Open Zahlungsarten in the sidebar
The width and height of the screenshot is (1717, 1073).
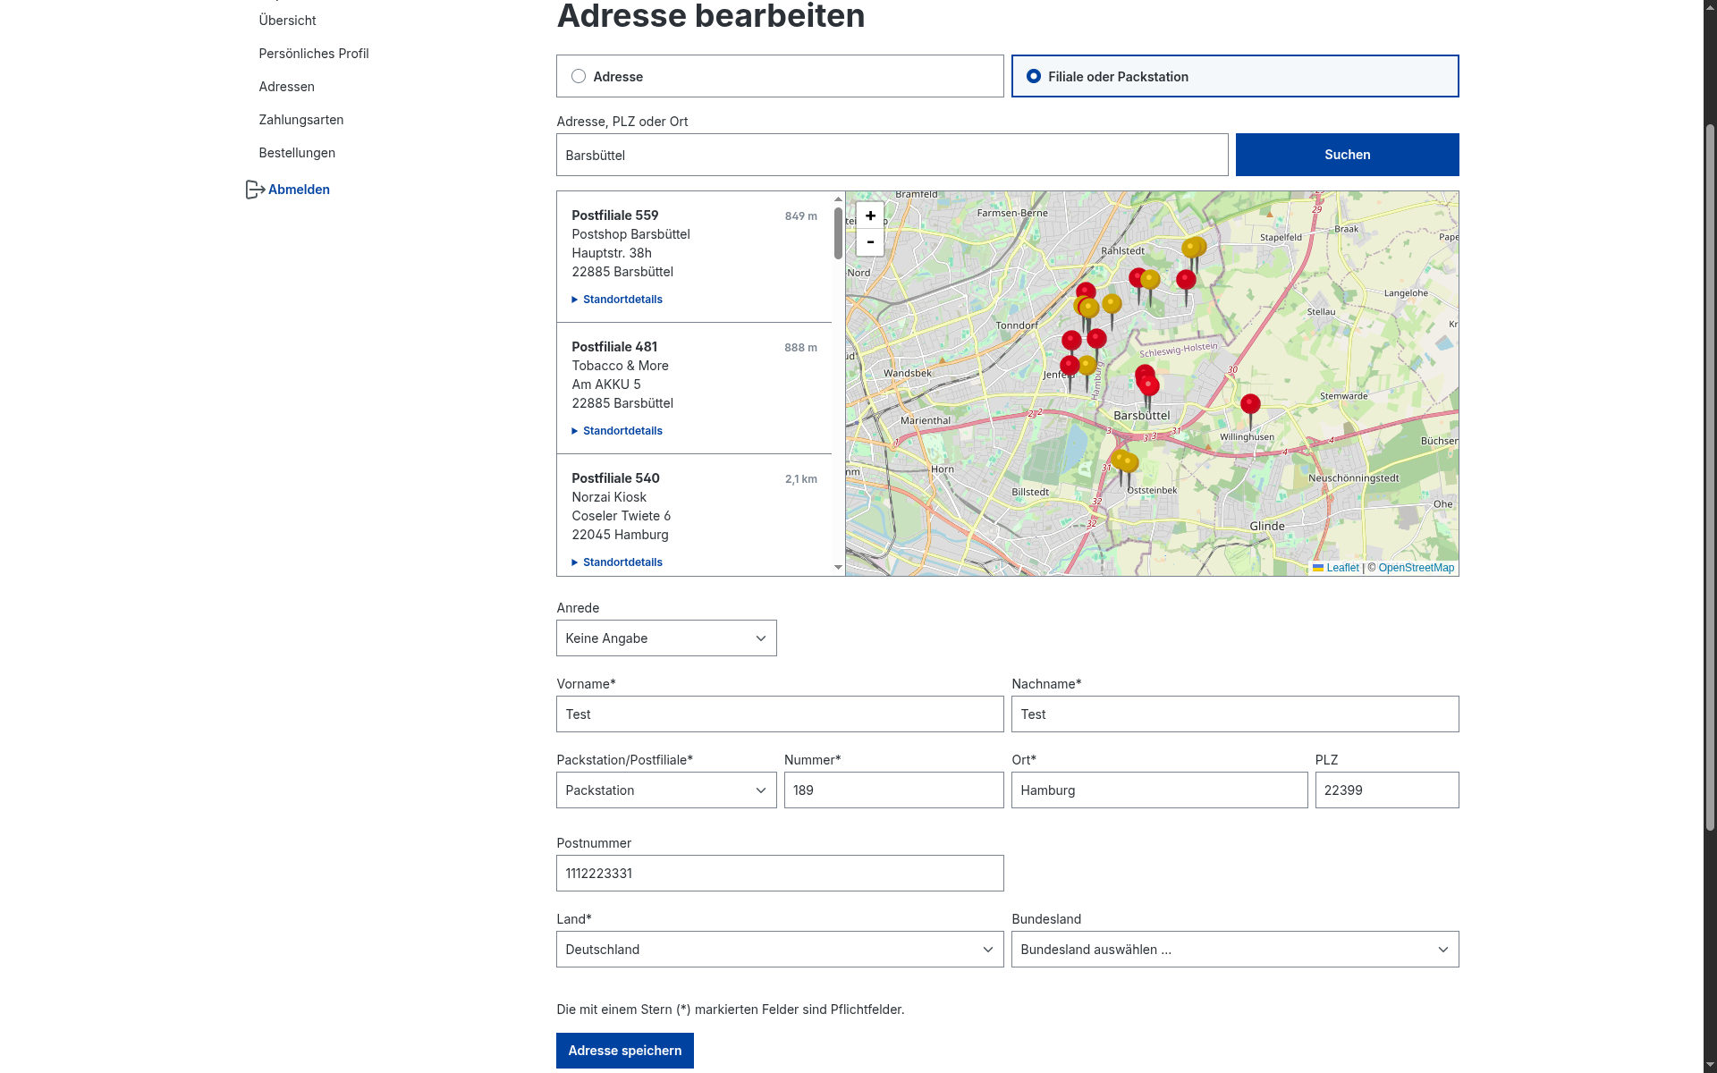[x=301, y=120]
